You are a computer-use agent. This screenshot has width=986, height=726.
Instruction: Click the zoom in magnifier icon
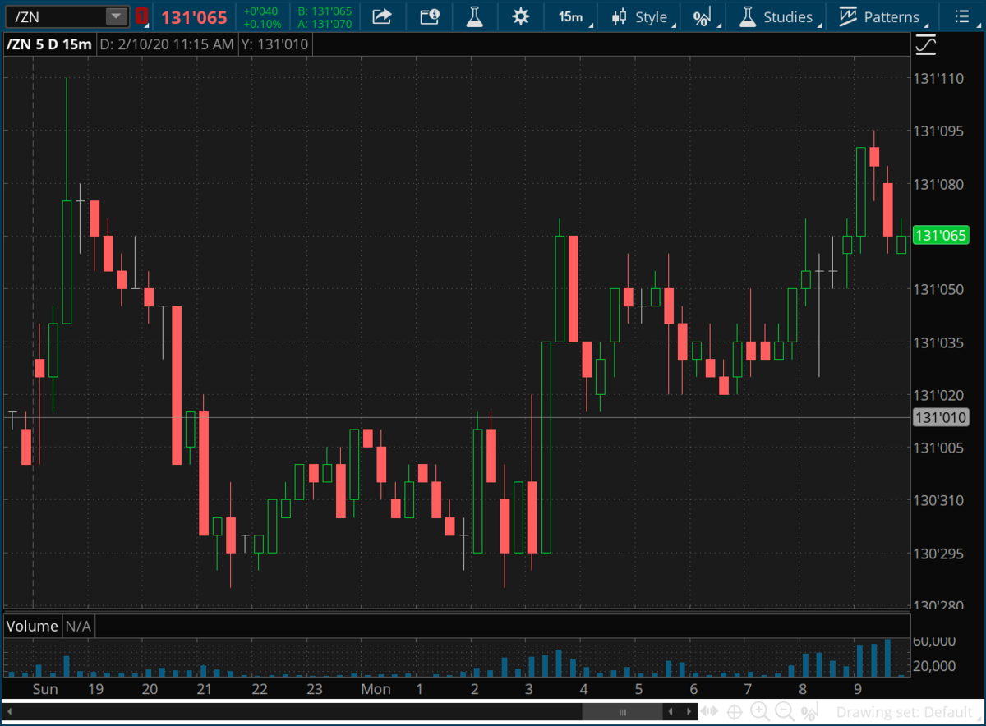point(760,711)
